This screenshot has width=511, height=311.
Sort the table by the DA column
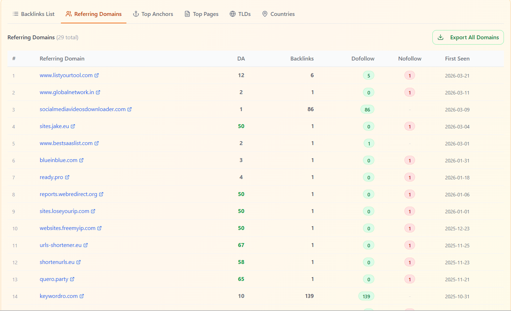pos(241,59)
